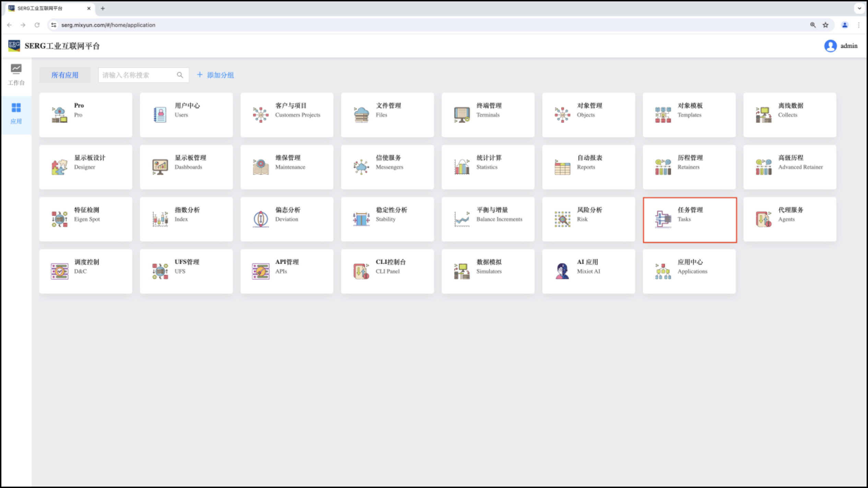
Task: Click the search magnifier icon in search box
Action: point(180,75)
